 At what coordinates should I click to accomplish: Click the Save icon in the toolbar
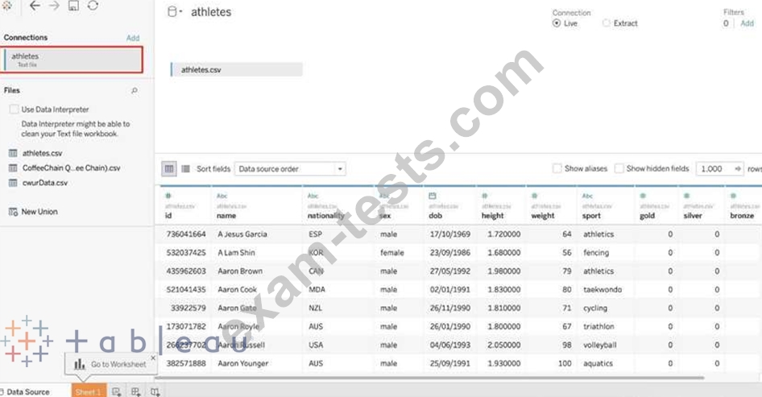[x=74, y=6]
